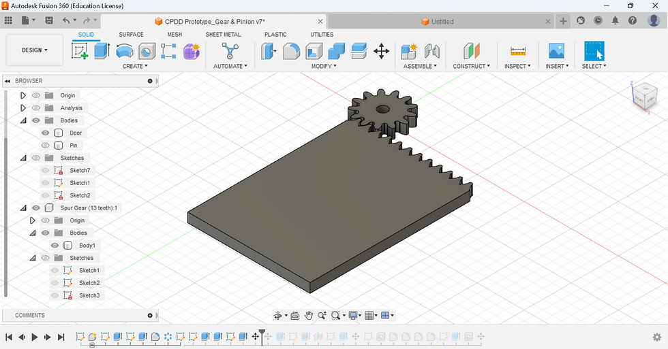The height and width of the screenshot is (349, 668).
Task: Select the Pan hand tool
Action: pyautogui.click(x=308, y=316)
